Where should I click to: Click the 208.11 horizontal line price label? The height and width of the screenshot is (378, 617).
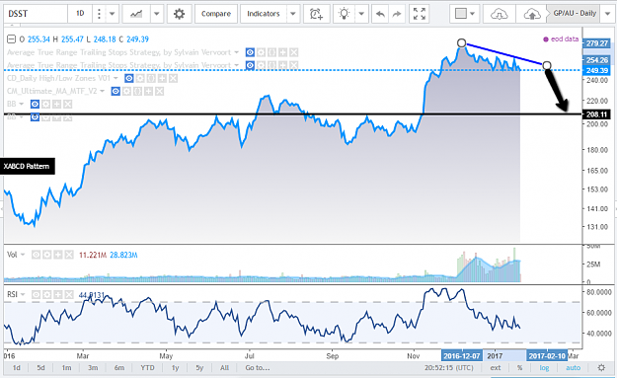pyautogui.click(x=596, y=114)
